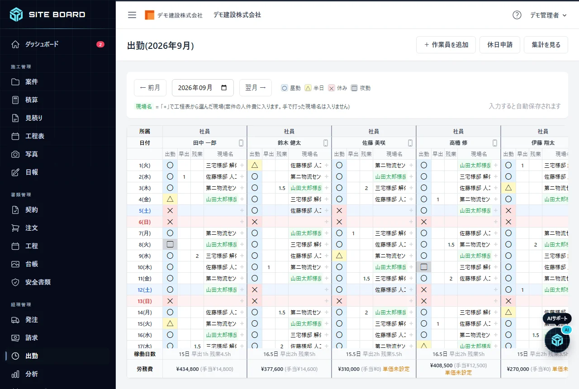Click plus in 佐藤 美咲 13(日) row

point(411,301)
